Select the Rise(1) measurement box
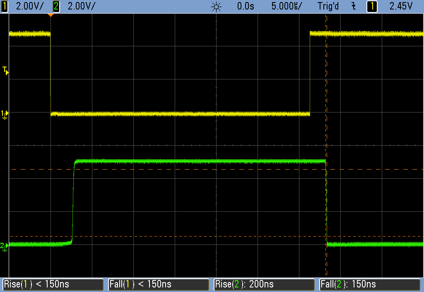 [53, 284]
